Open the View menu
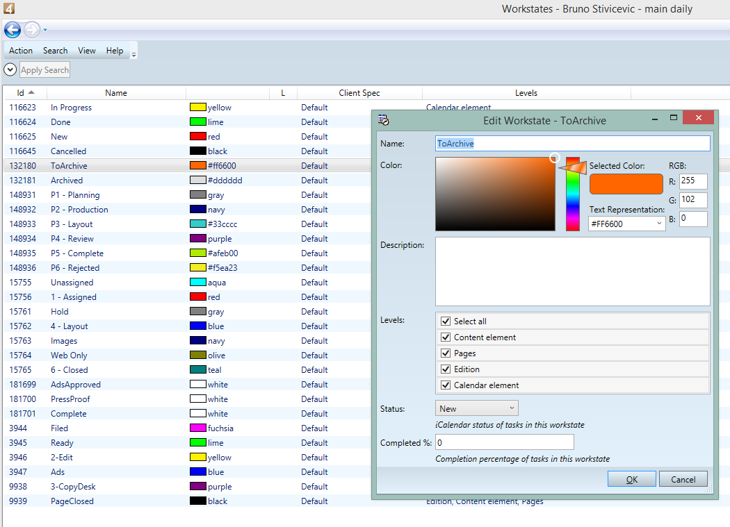Image resolution: width=730 pixels, height=527 pixels. click(x=87, y=51)
